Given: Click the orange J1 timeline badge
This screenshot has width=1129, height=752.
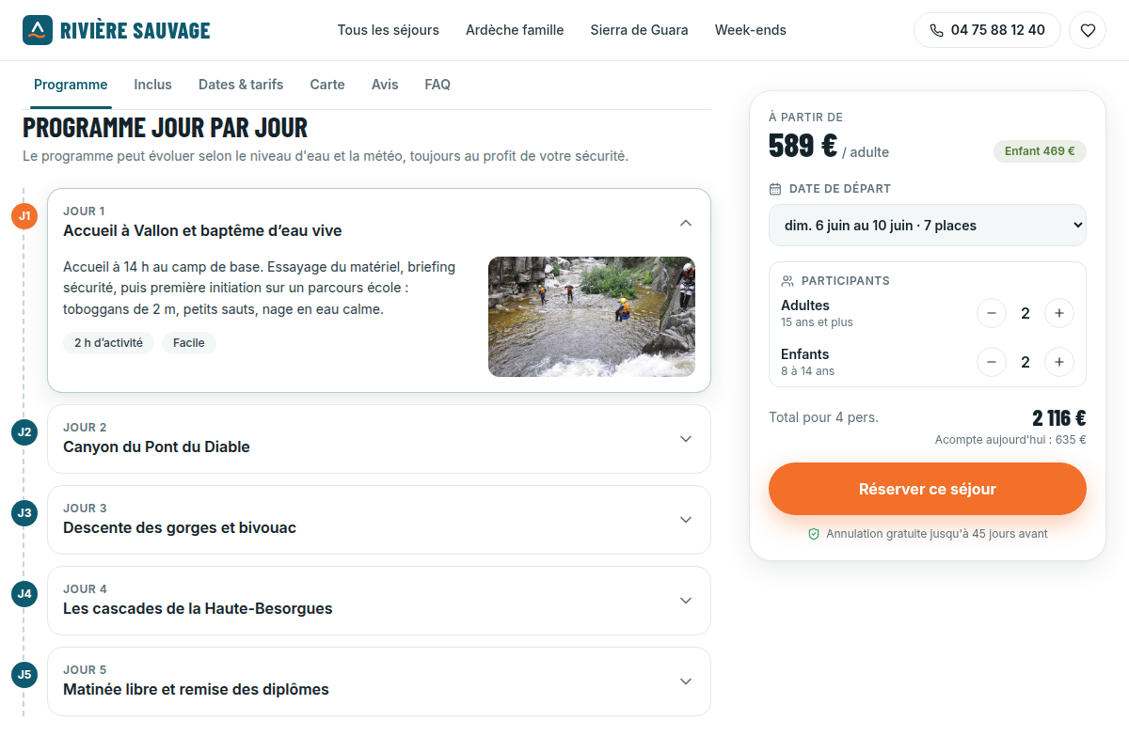Looking at the screenshot, I should click(x=24, y=216).
